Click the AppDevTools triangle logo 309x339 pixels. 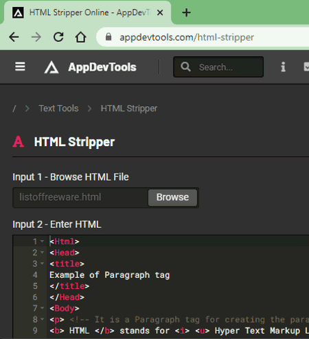tap(51, 67)
